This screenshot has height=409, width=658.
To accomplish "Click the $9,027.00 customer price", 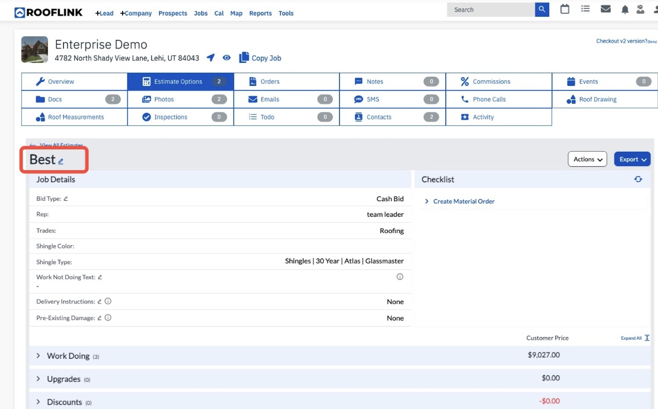I will [544, 355].
